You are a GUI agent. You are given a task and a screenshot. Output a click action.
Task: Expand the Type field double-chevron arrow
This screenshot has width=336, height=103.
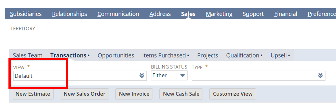[320, 76]
